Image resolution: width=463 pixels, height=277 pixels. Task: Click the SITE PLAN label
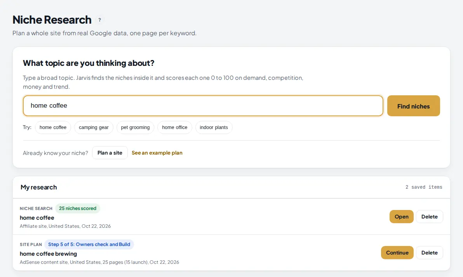[x=31, y=244]
